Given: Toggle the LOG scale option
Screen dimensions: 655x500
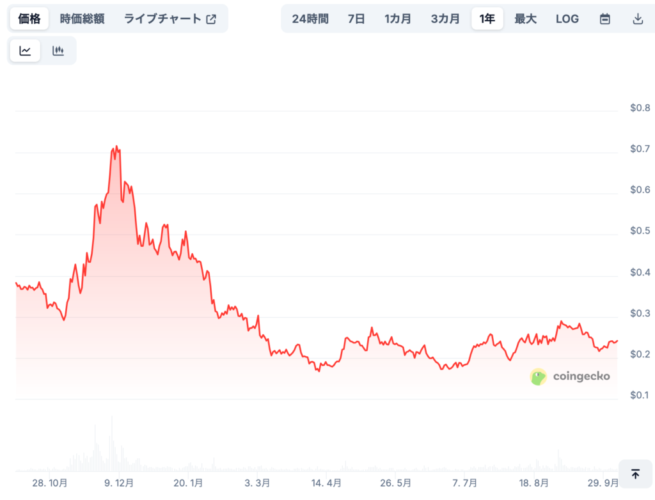Looking at the screenshot, I should tap(567, 19).
